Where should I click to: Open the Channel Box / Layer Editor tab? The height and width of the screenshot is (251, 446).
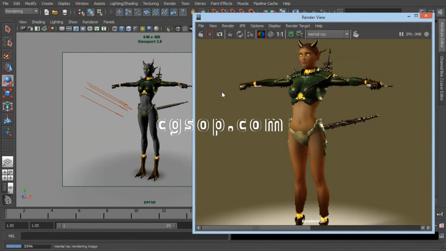[442, 78]
